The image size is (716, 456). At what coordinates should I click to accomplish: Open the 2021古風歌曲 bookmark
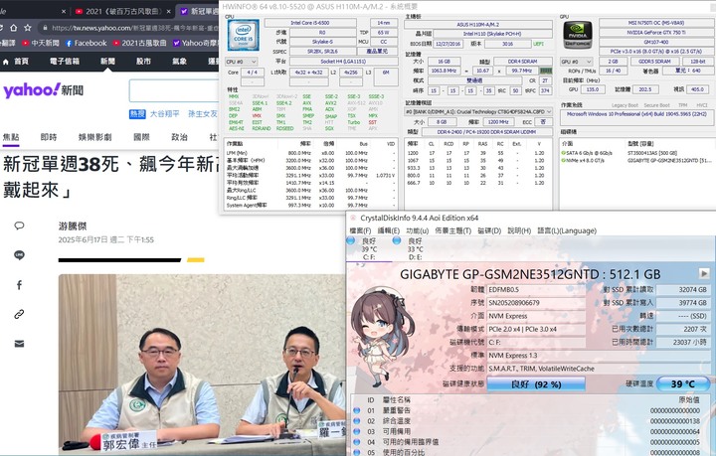click(x=140, y=43)
